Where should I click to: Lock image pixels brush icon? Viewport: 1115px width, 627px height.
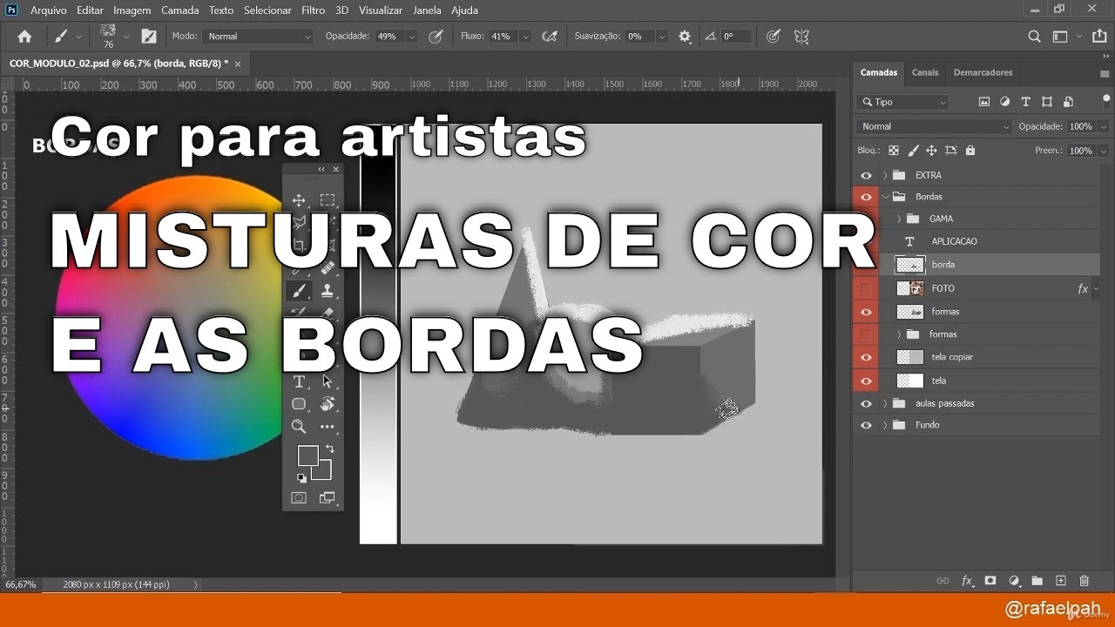[913, 150]
